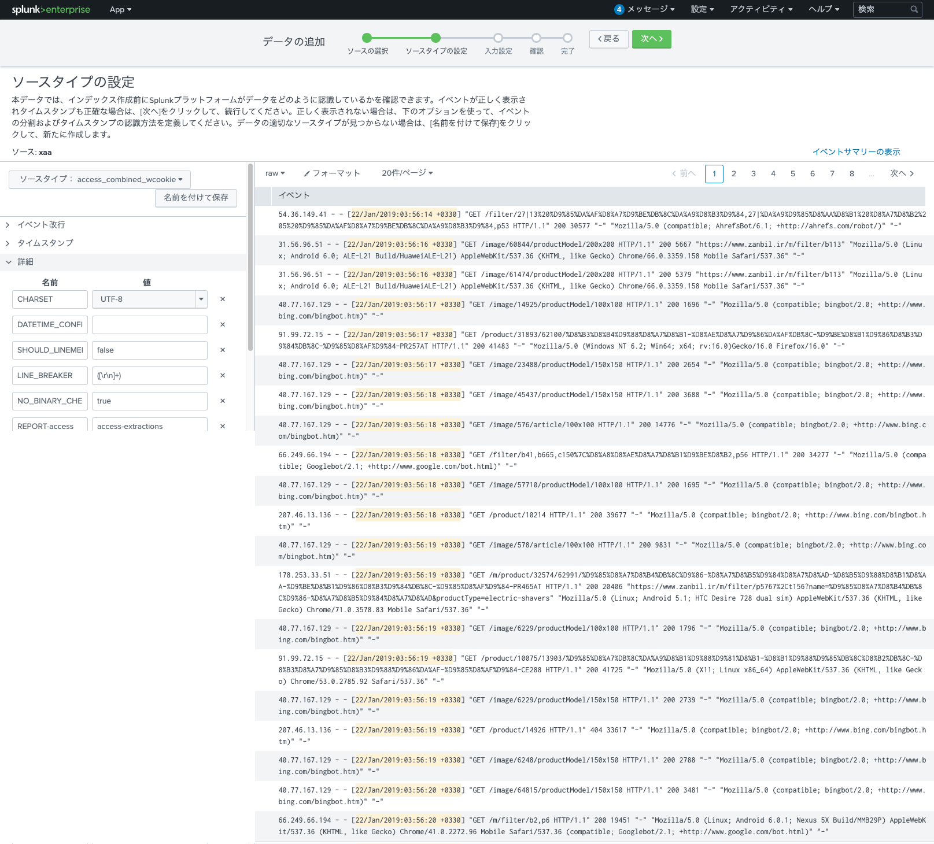
Task: Remove the REPORT-access setting row
Action: 223,426
